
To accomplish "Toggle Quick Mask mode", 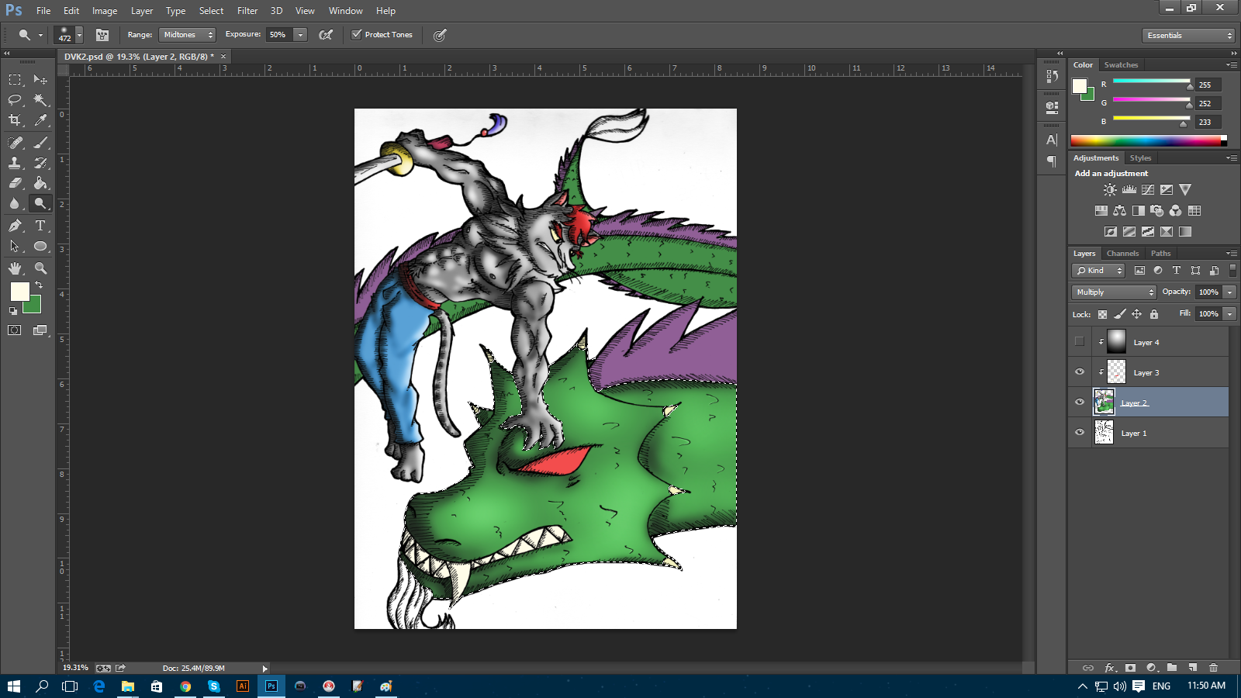I will (x=15, y=330).
